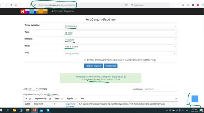Open the browser downloads icon

188,5
